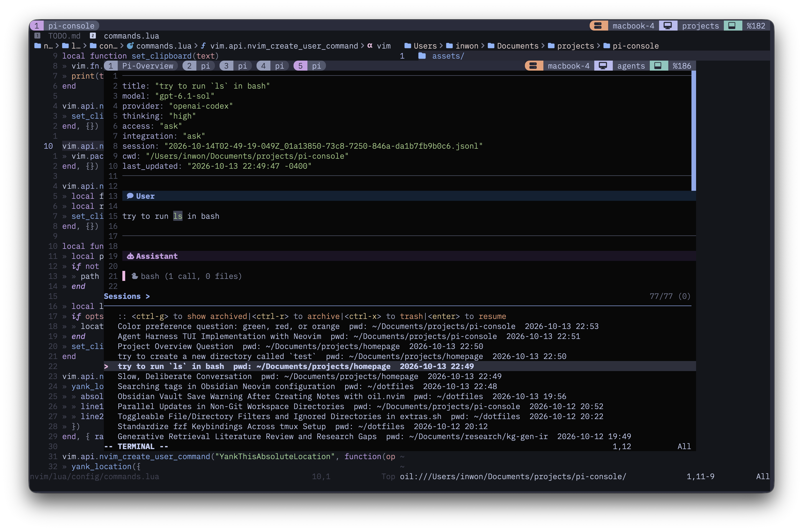
Task: Click the server icon before macbook-4 in top bar
Action: point(598,26)
